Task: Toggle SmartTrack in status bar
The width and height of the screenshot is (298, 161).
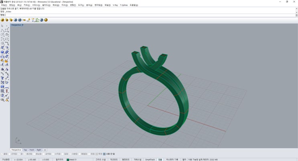Action: coord(150,160)
